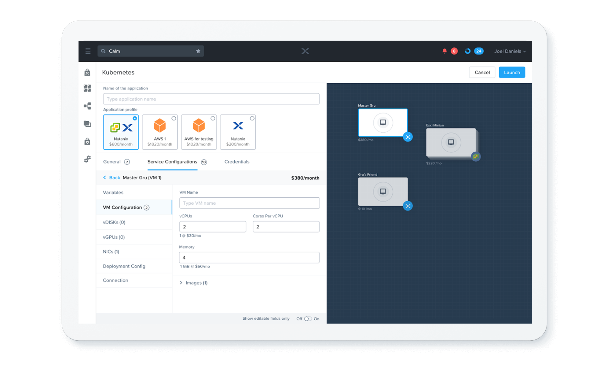611x366 pixels.
Task: Open the dashboard grid icon in the sidebar
Action: coord(87,88)
